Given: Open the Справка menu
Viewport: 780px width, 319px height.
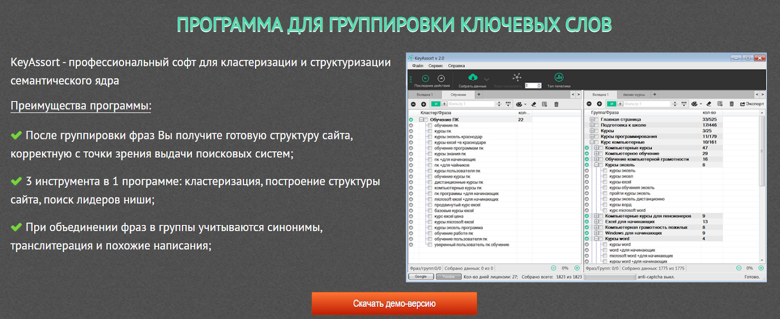Looking at the screenshot, I should click(456, 66).
